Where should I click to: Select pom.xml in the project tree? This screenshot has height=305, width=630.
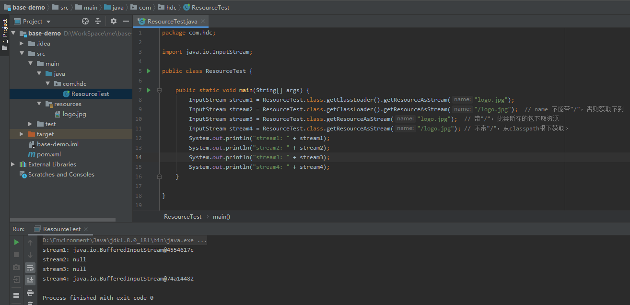71,154
